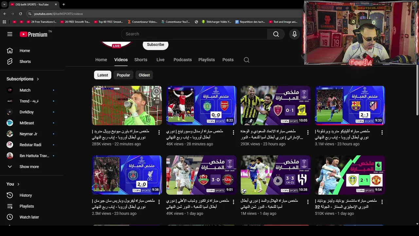The image size is (419, 236).
Task: Select the Latest sort chip
Action: tap(102, 75)
